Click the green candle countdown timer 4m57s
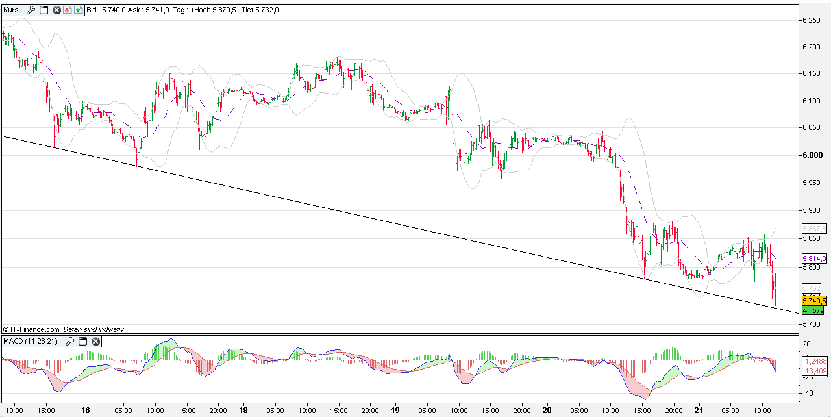 [x=812, y=310]
